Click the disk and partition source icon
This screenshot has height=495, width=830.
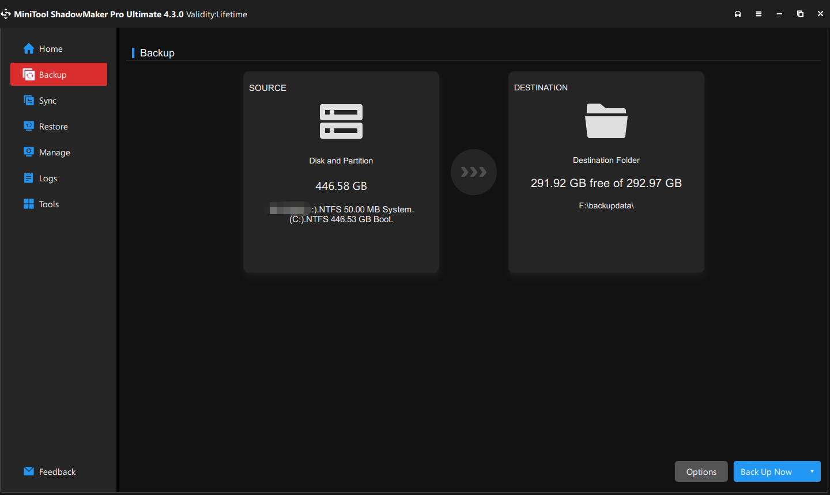pyautogui.click(x=341, y=121)
